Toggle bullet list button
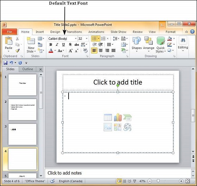The width and height of the screenshot is (197, 186). tap(94, 38)
